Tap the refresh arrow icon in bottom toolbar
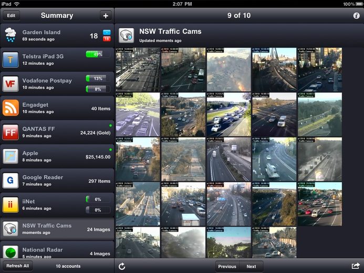364x273 pixels. point(122,266)
